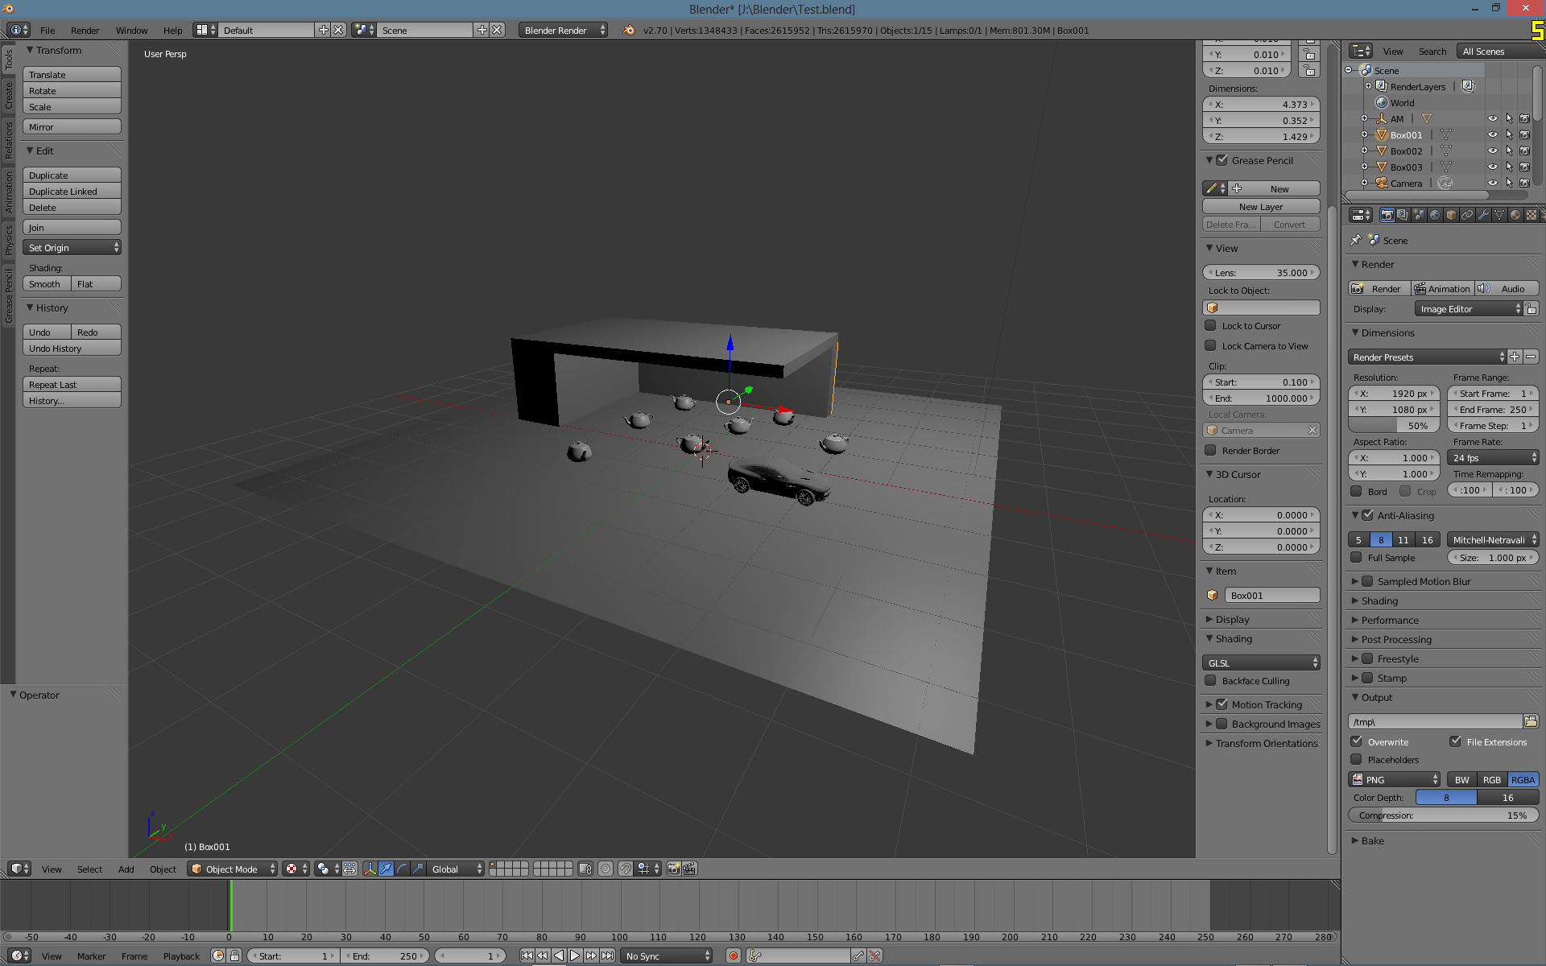This screenshot has width=1546, height=966.
Task: Enable the rotate manipulator arc icon
Action: 402,869
